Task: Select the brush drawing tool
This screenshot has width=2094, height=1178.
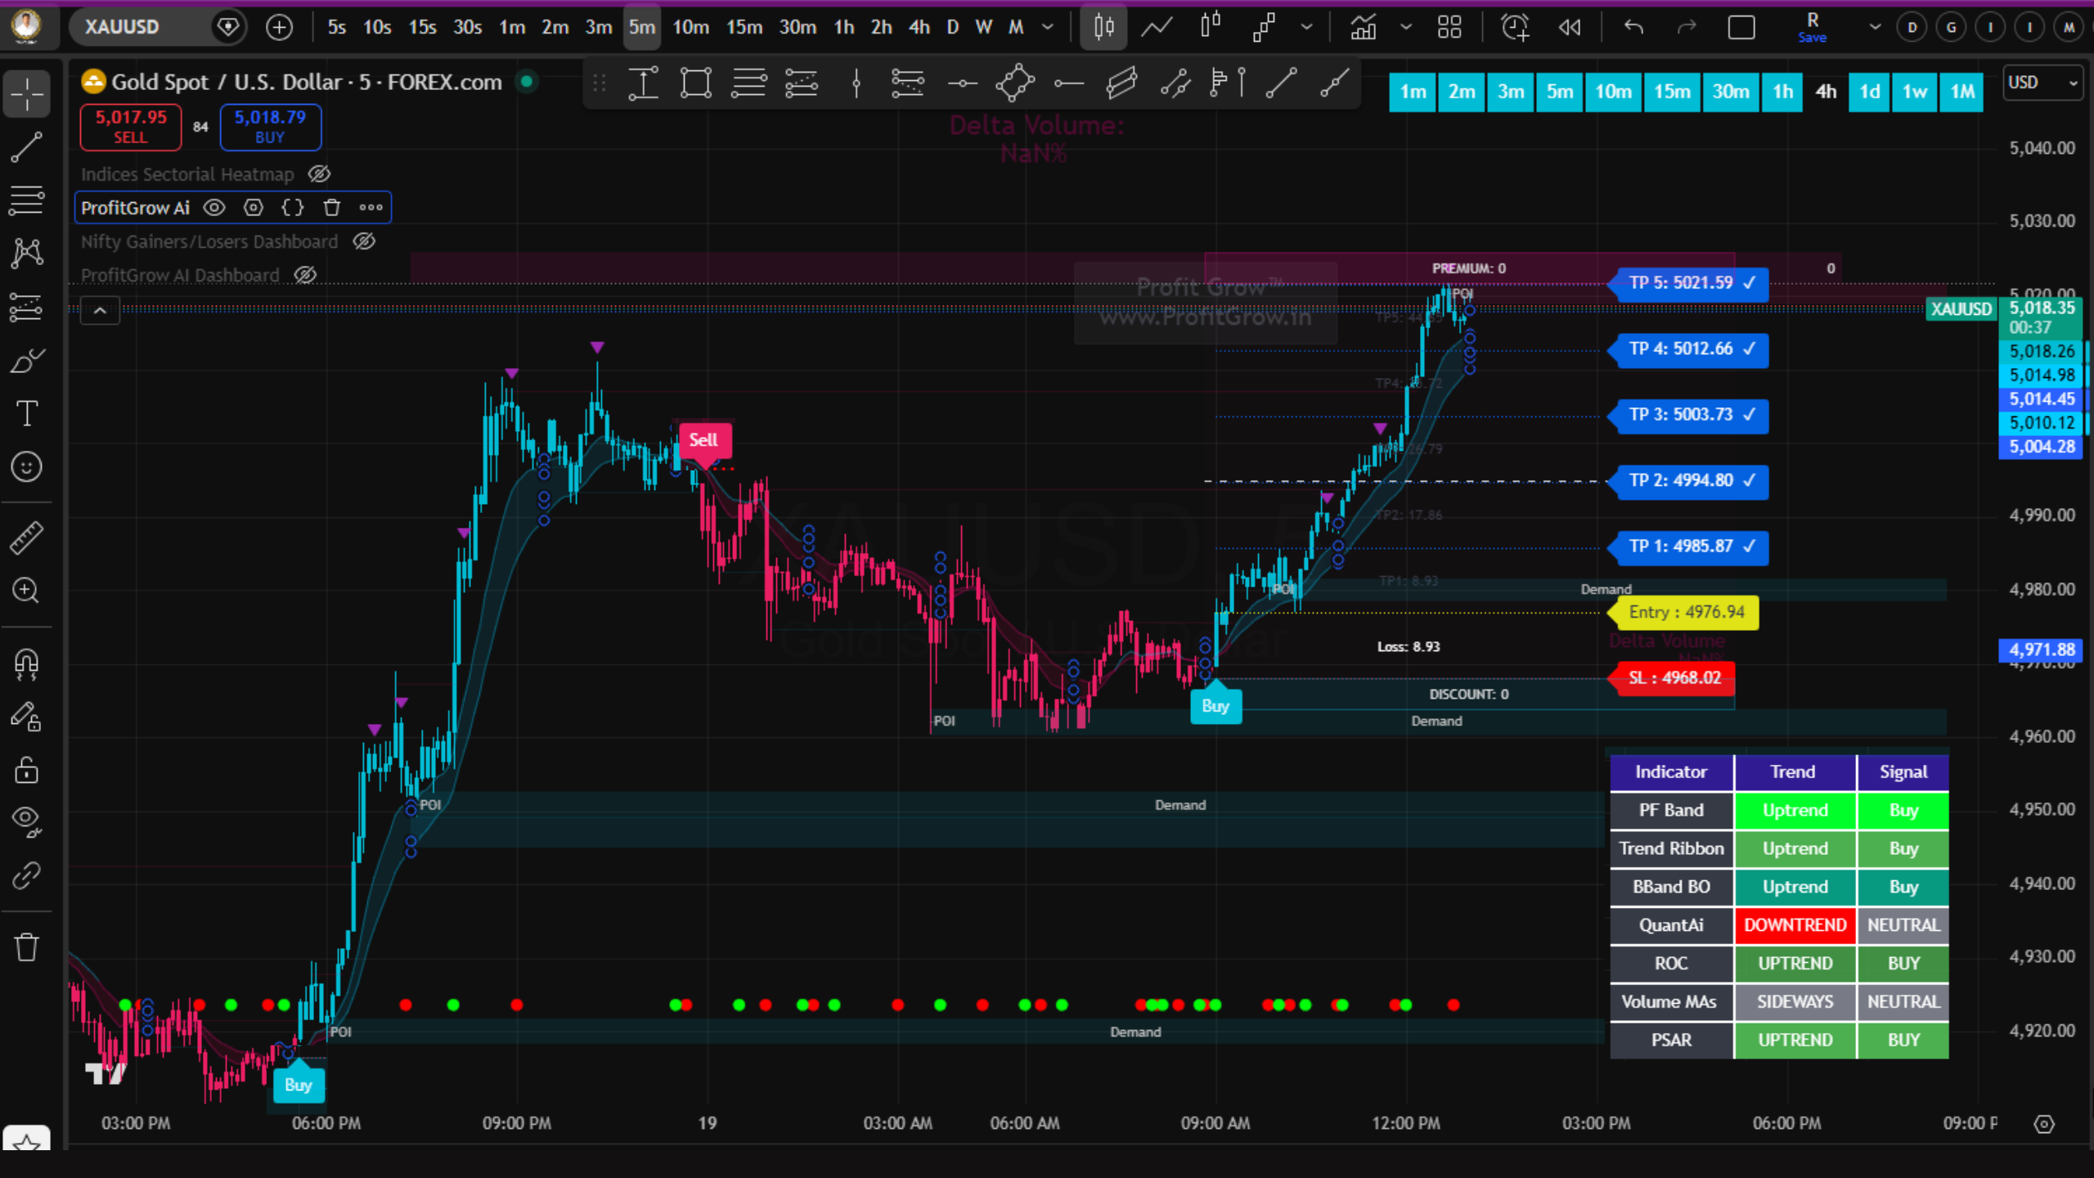Action: coord(27,361)
